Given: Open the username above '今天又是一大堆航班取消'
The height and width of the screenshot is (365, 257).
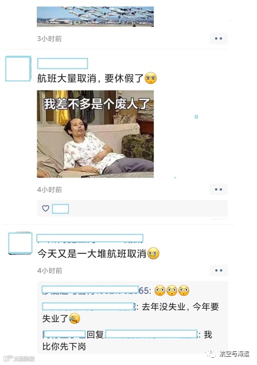Looking at the screenshot, I should point(90,238).
